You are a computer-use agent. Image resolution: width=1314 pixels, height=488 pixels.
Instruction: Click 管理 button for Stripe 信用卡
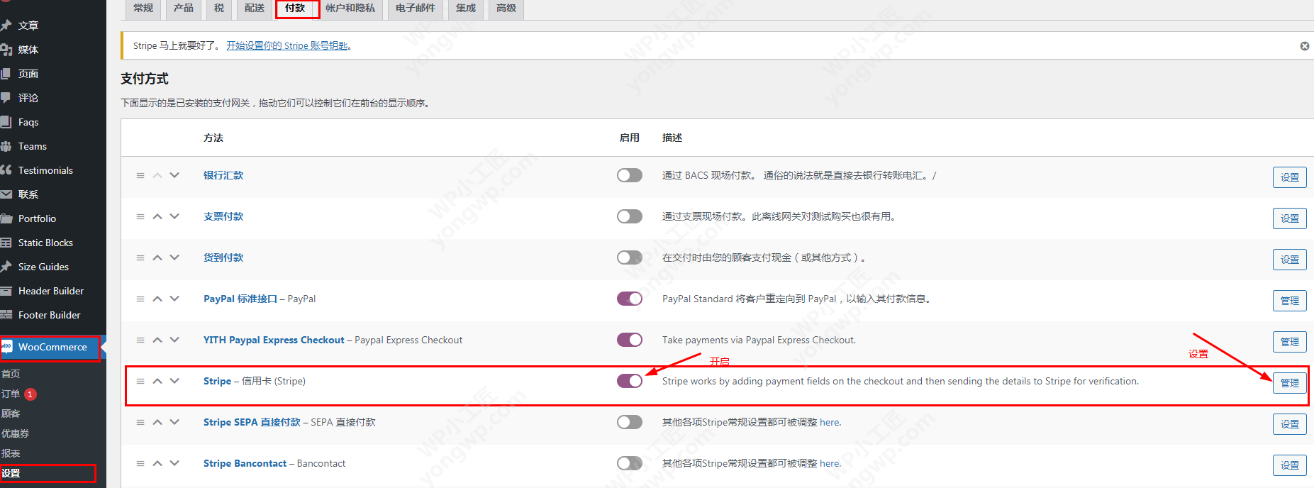(1289, 383)
